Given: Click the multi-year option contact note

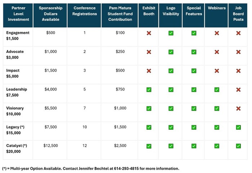Looking at the screenshot, I should [90, 168].
